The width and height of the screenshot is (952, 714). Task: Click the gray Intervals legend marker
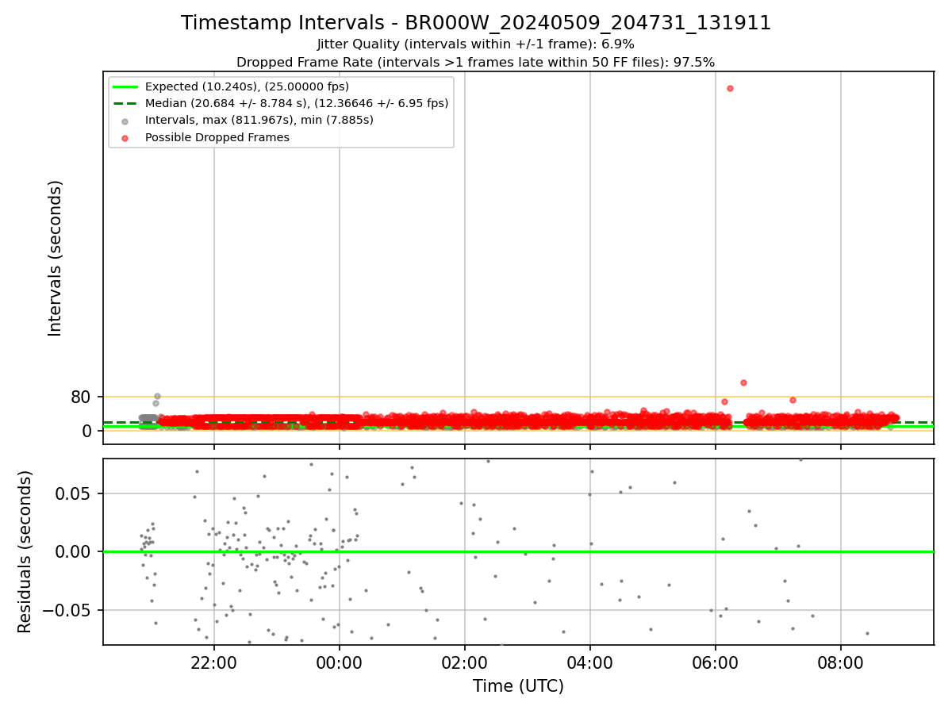pyautogui.click(x=126, y=121)
